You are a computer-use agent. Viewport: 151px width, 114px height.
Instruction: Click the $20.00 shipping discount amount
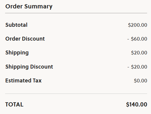(x=139, y=67)
